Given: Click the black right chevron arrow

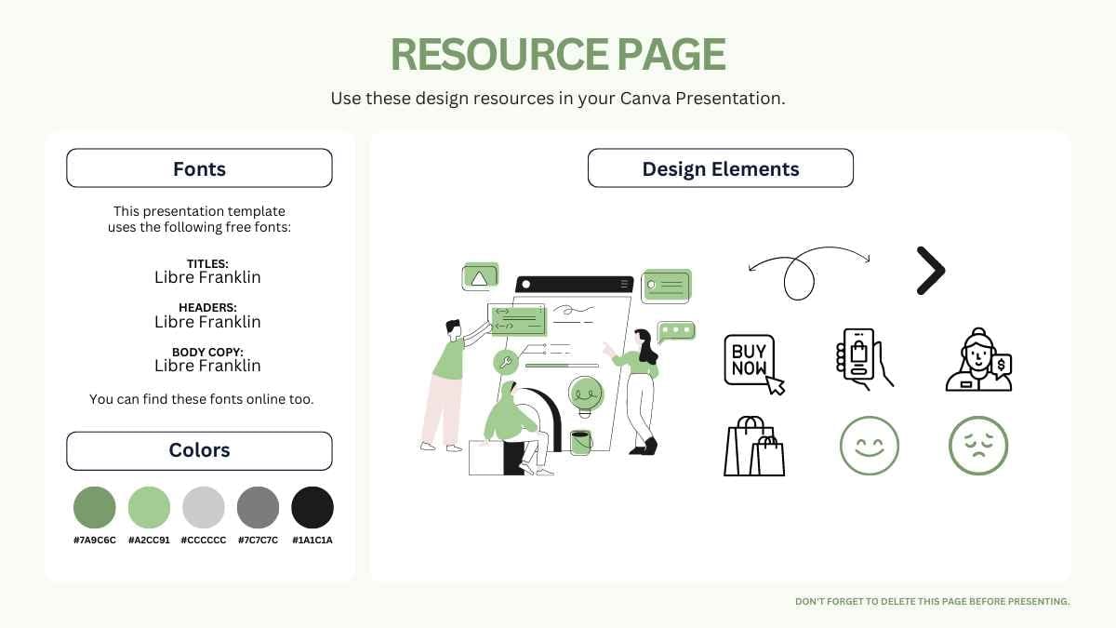Looking at the screenshot, I should click(x=930, y=271).
